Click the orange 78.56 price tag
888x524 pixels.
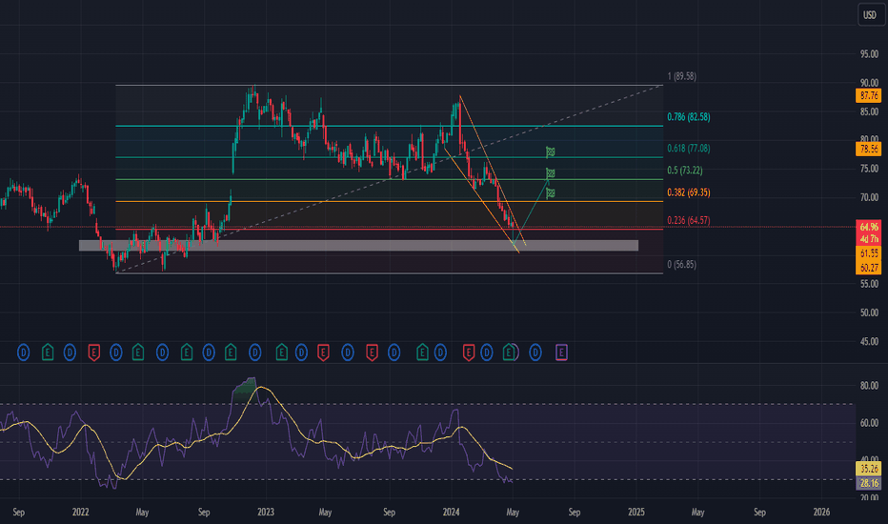868,149
